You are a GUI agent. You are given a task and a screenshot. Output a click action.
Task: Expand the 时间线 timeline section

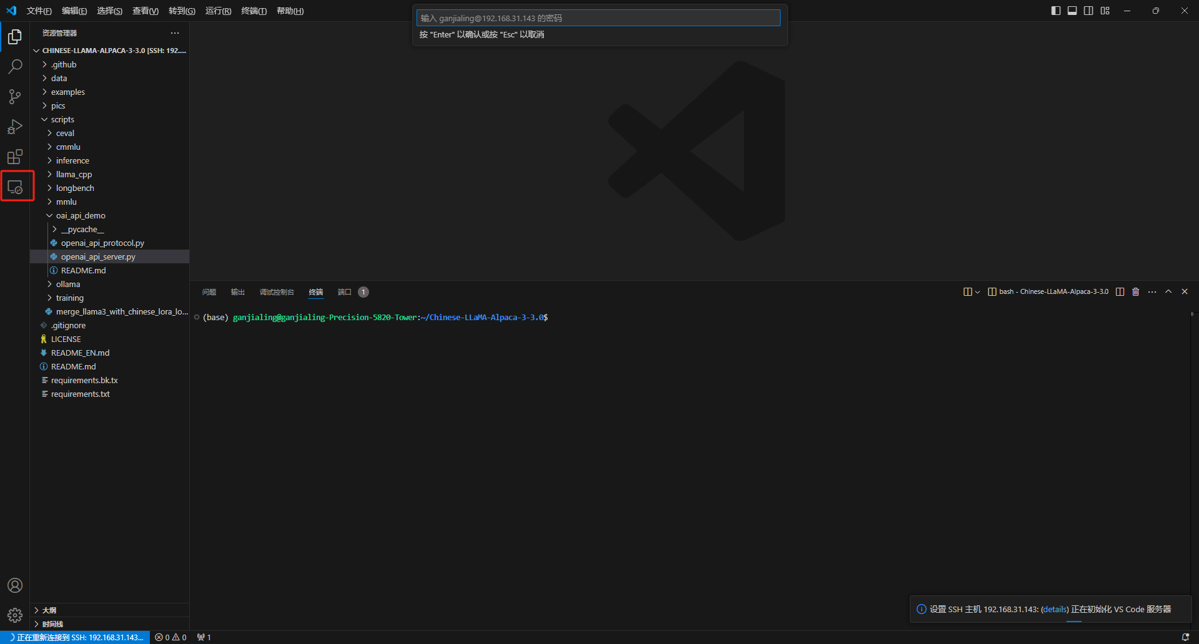[109, 624]
